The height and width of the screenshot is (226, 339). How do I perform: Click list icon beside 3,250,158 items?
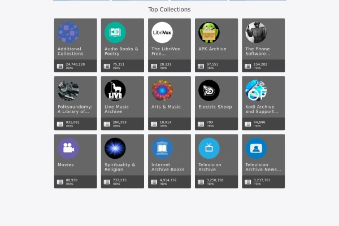pos(201,182)
